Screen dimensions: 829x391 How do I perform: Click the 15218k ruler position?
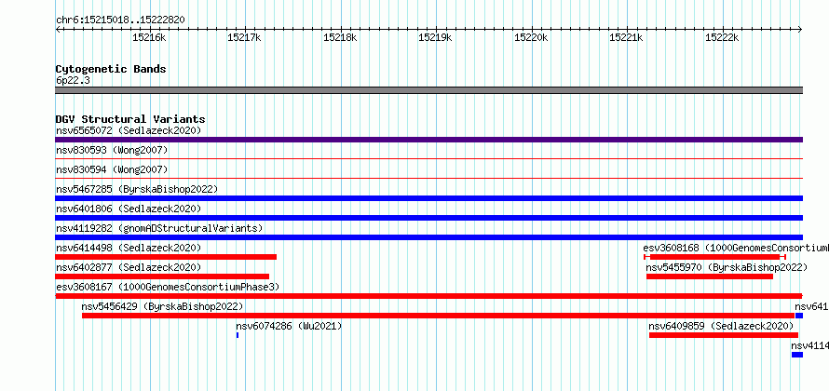coord(340,37)
